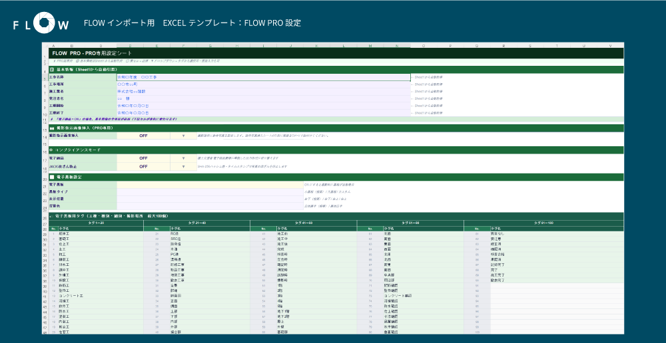Toggle the OFF cell for 改ざん防止
Viewport: 666px width, 343px height.
click(x=144, y=167)
